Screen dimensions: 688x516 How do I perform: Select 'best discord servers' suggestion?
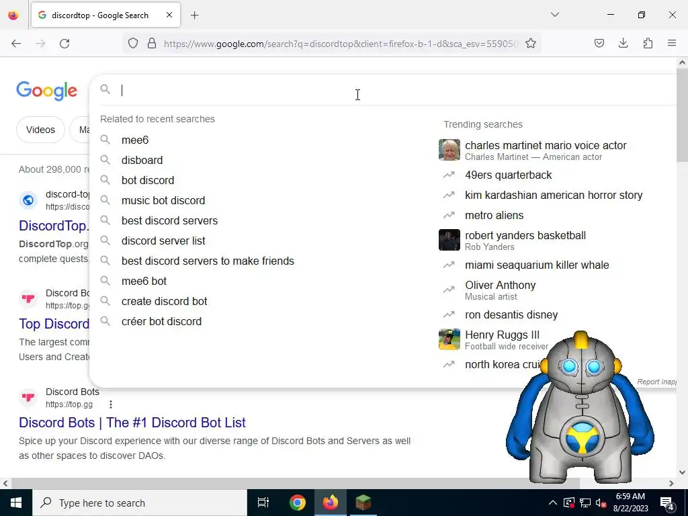[169, 220]
